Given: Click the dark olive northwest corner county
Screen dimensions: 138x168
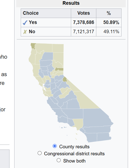Looking at the screenshot, I should coord(33,46).
